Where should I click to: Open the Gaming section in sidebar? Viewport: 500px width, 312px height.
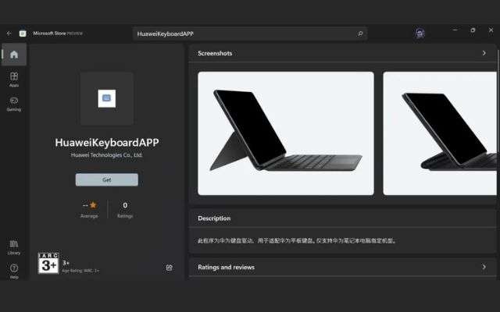pos(14,104)
